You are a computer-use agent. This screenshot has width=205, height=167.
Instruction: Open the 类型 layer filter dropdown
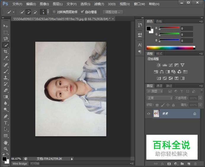[156, 91]
